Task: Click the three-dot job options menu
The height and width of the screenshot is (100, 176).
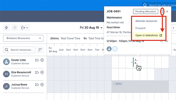Action: [162, 12]
